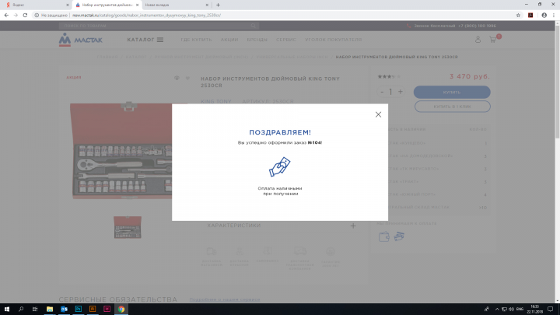Open a new browser tab
Viewport: 560px width, 315px height.
(218, 5)
